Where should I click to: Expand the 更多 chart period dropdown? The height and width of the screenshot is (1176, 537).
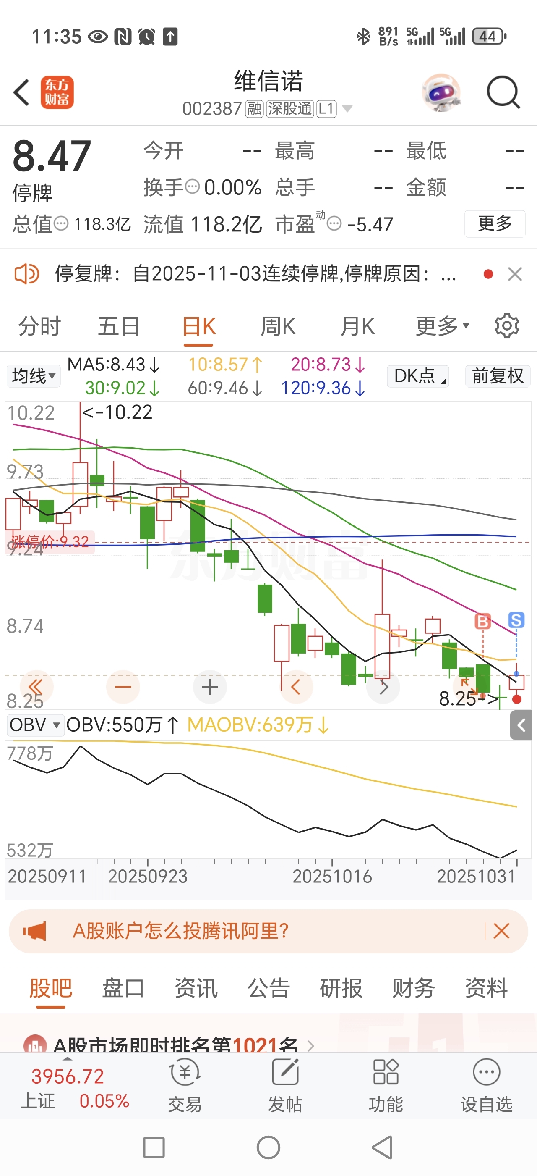pos(442,326)
